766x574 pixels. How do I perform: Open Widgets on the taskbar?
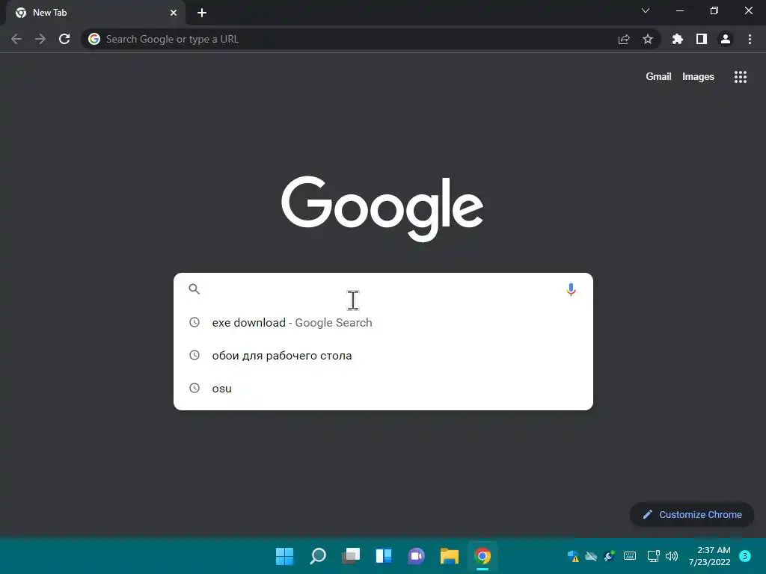point(384,556)
